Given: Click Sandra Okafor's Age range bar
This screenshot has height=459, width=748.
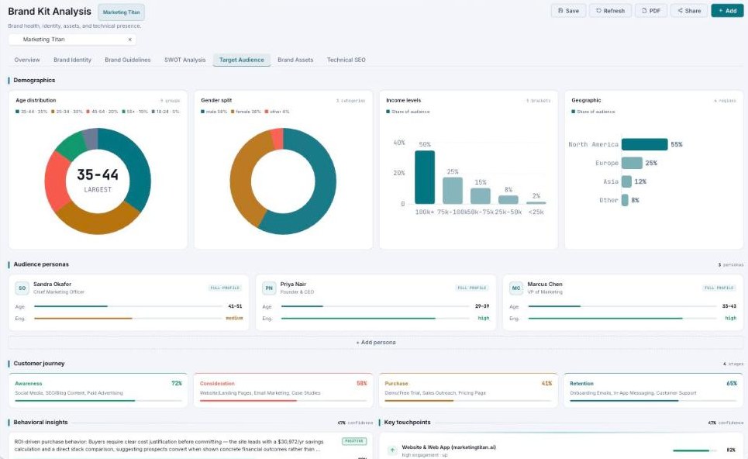Looking at the screenshot, I should (x=129, y=306).
